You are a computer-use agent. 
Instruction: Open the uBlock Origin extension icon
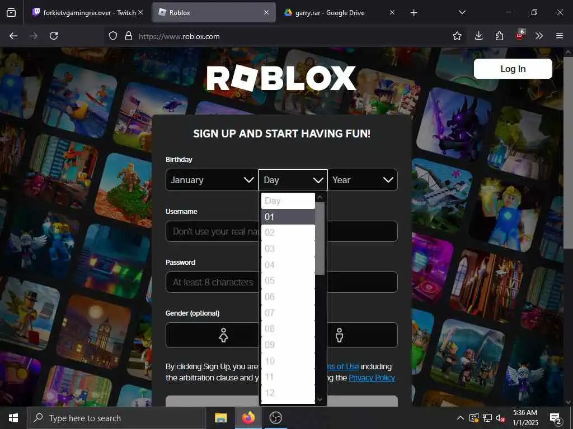[x=520, y=35]
